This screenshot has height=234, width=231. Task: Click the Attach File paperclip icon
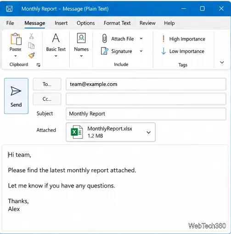pos(104,39)
